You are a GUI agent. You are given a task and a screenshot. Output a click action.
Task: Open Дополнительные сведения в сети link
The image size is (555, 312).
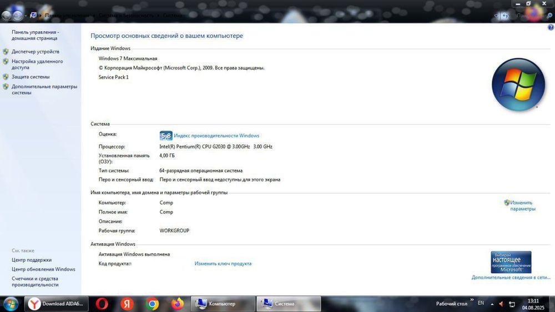(x=511, y=277)
